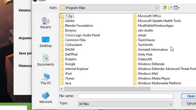Select the Bonjour folder icon
Screen dimensions: 196x110
tap(62, 30)
